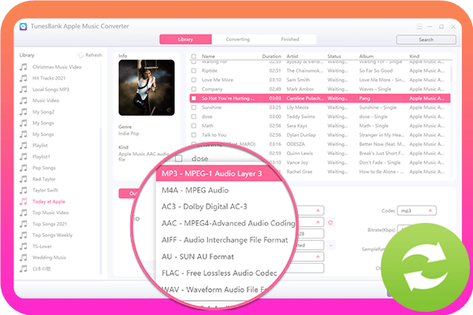Open the Codec mp3 dropdown

click(x=416, y=211)
